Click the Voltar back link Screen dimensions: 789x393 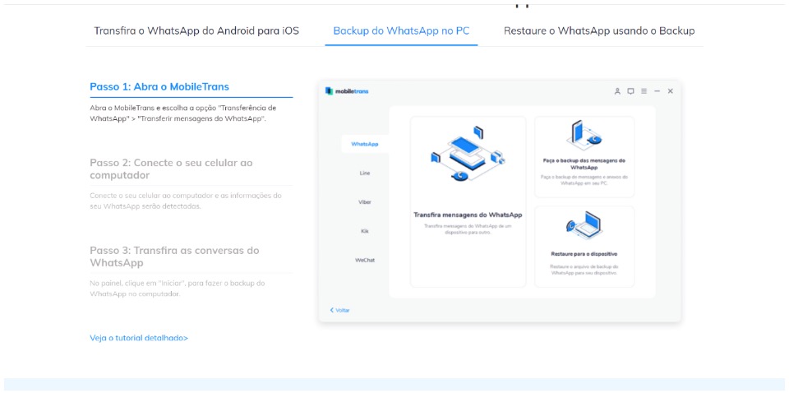click(x=339, y=310)
